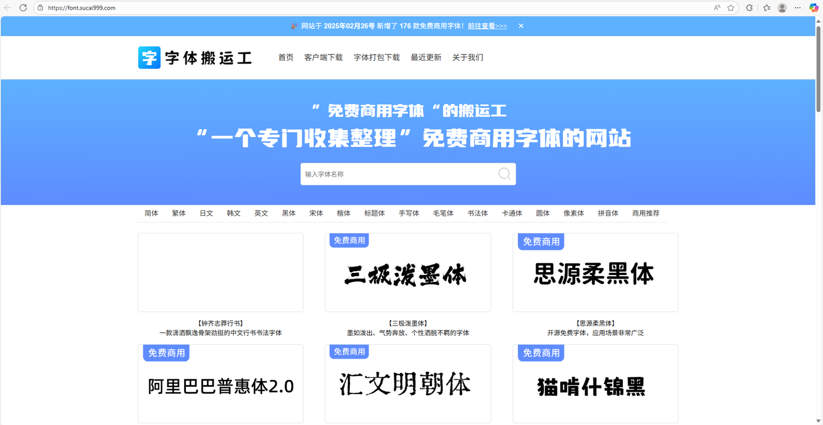Select the 日文 category tab
The width and height of the screenshot is (823, 425).
pos(206,213)
